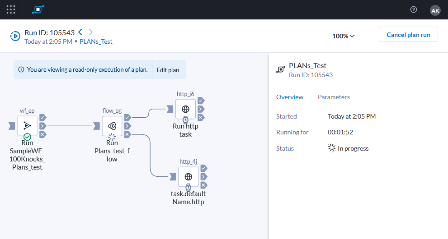This screenshot has width=448, height=239.
Task: Go to the next run using right chevron
Action: pos(91,32)
